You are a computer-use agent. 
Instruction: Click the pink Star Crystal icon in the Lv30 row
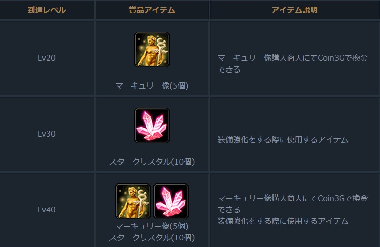coord(152,126)
